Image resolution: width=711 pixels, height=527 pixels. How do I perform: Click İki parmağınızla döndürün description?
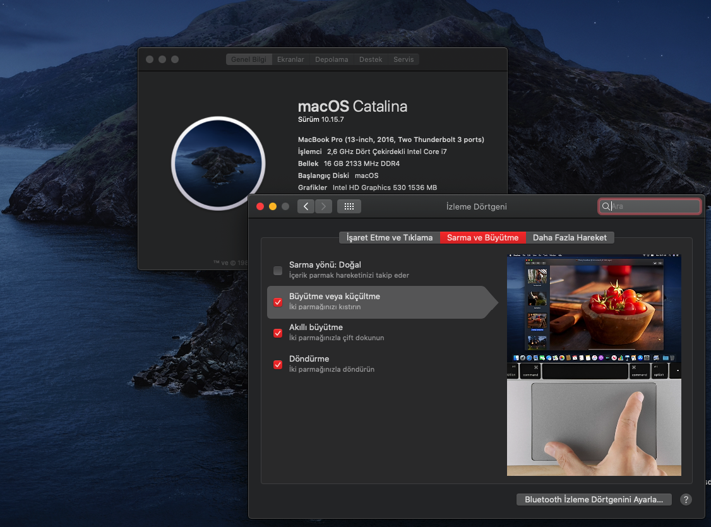click(332, 370)
